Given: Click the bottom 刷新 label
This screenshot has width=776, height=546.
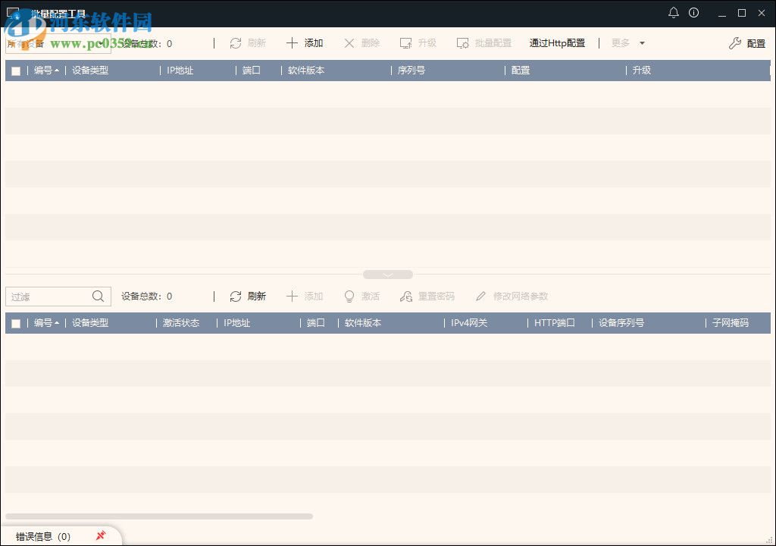Looking at the screenshot, I should tap(257, 297).
